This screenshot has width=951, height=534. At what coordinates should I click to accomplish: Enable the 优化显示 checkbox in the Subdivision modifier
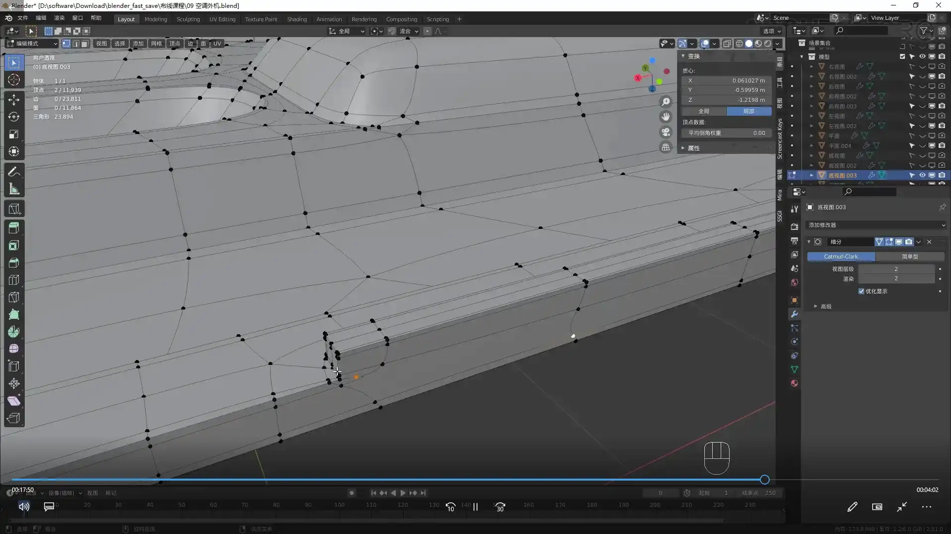coord(862,291)
